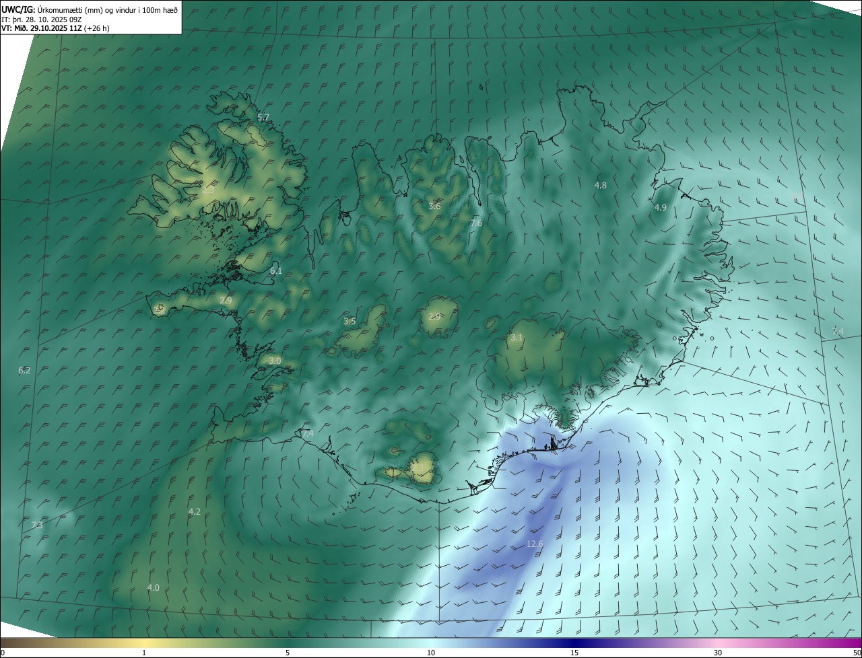Click the '1' tick label on the color scale
862x658 pixels.
click(144, 653)
